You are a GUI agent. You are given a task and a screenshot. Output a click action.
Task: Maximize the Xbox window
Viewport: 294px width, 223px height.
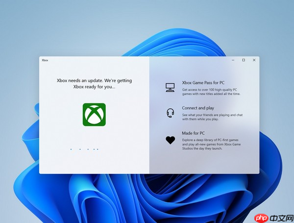click(244, 60)
